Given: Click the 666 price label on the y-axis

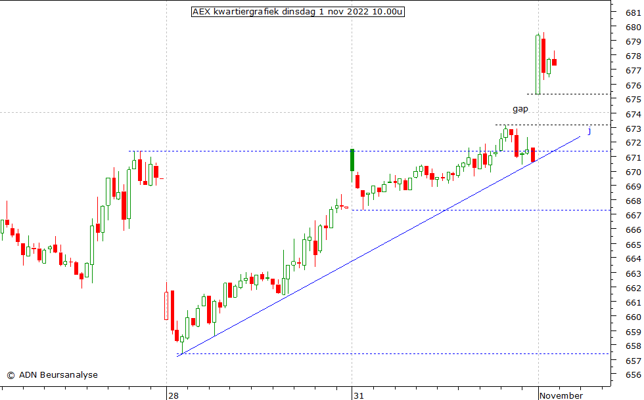Looking at the screenshot, I should click(x=633, y=230).
